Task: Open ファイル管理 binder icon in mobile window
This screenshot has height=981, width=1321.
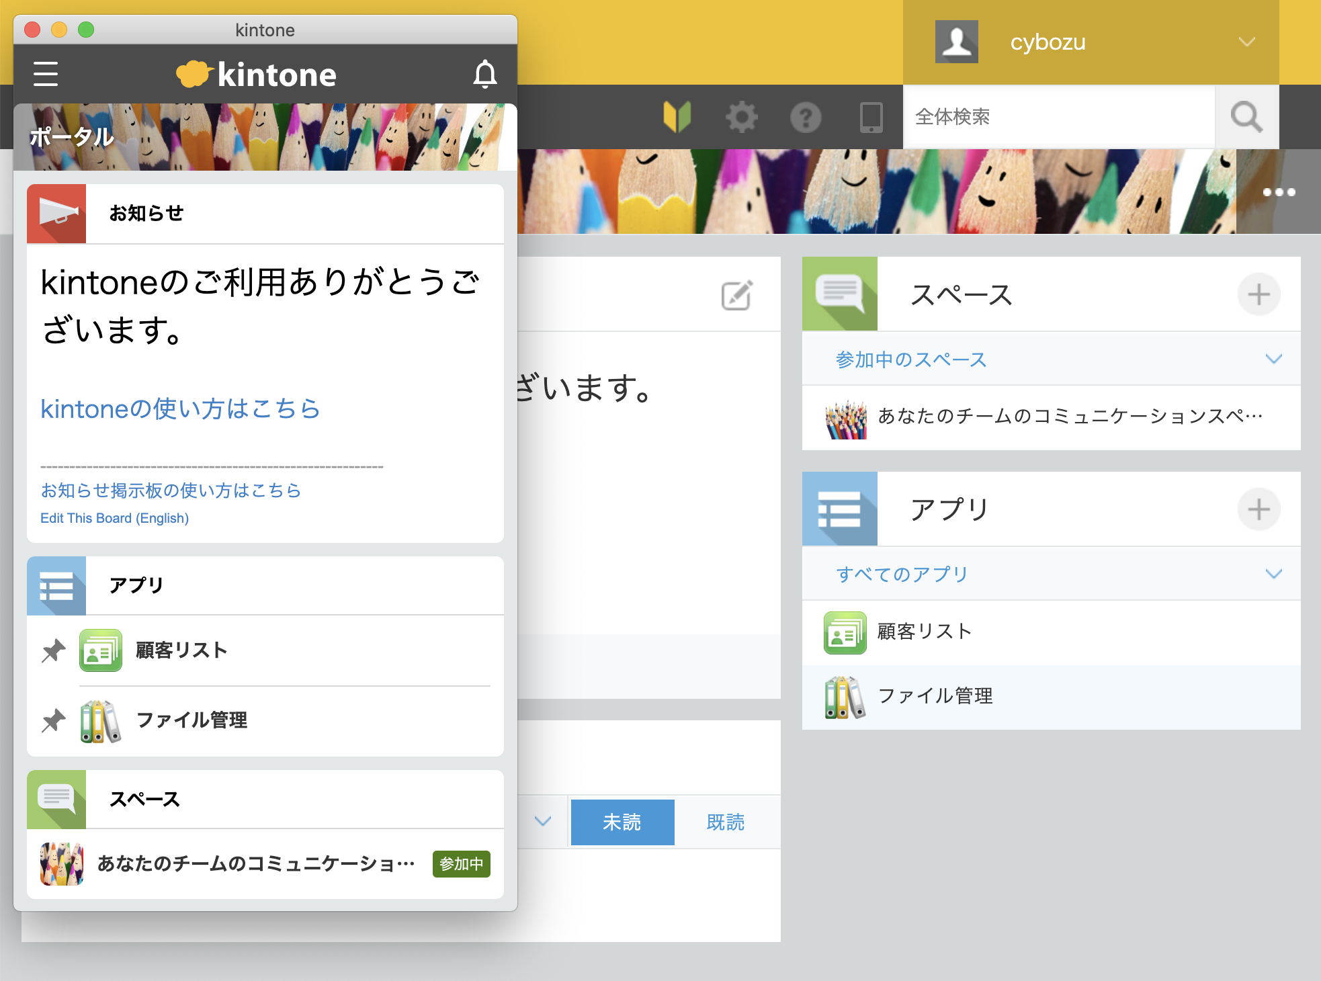Action: click(101, 721)
